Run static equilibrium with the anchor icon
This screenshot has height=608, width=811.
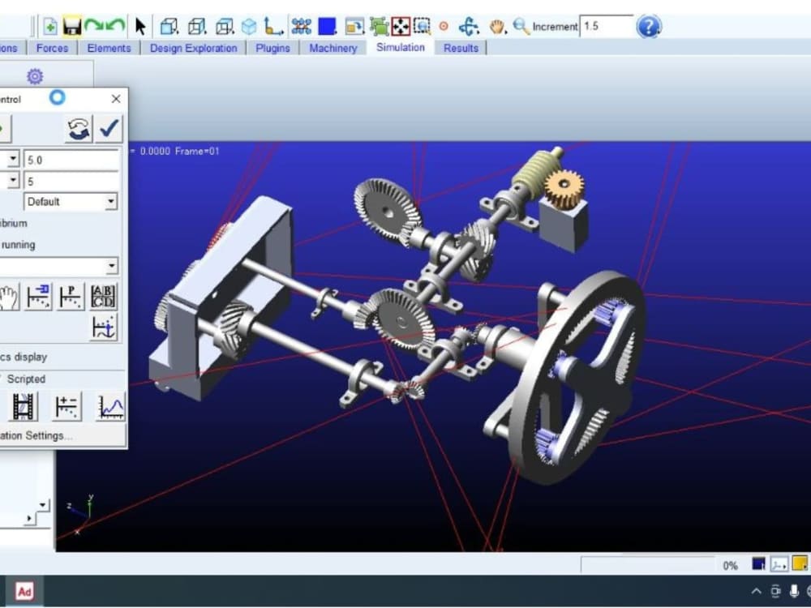pos(103,328)
